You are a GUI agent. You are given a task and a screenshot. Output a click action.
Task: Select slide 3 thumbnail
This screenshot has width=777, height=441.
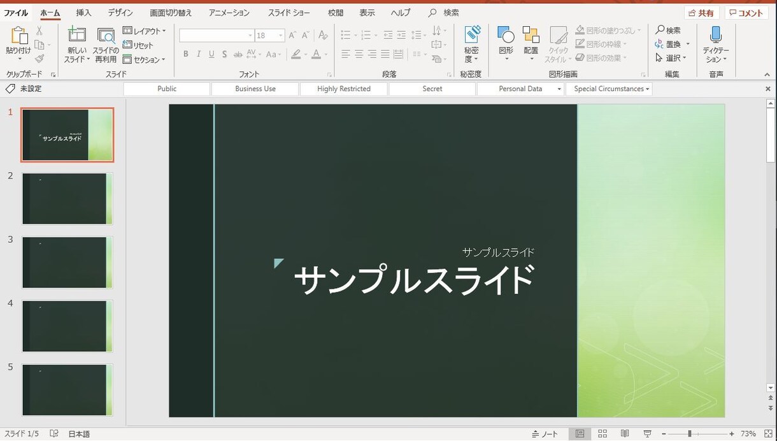[68, 262]
